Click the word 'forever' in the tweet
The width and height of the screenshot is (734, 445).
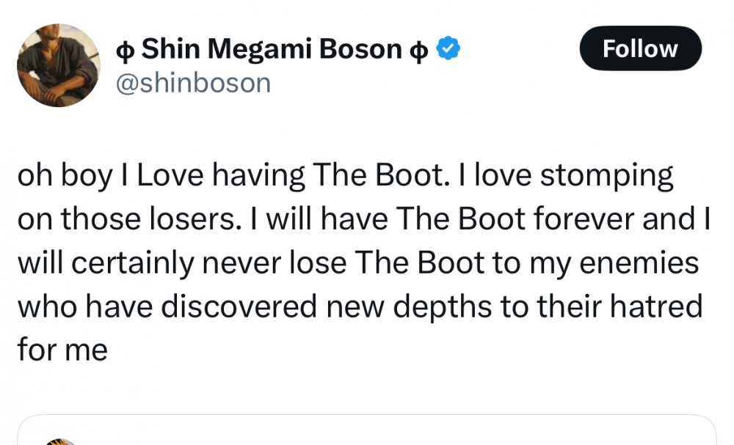(x=588, y=219)
